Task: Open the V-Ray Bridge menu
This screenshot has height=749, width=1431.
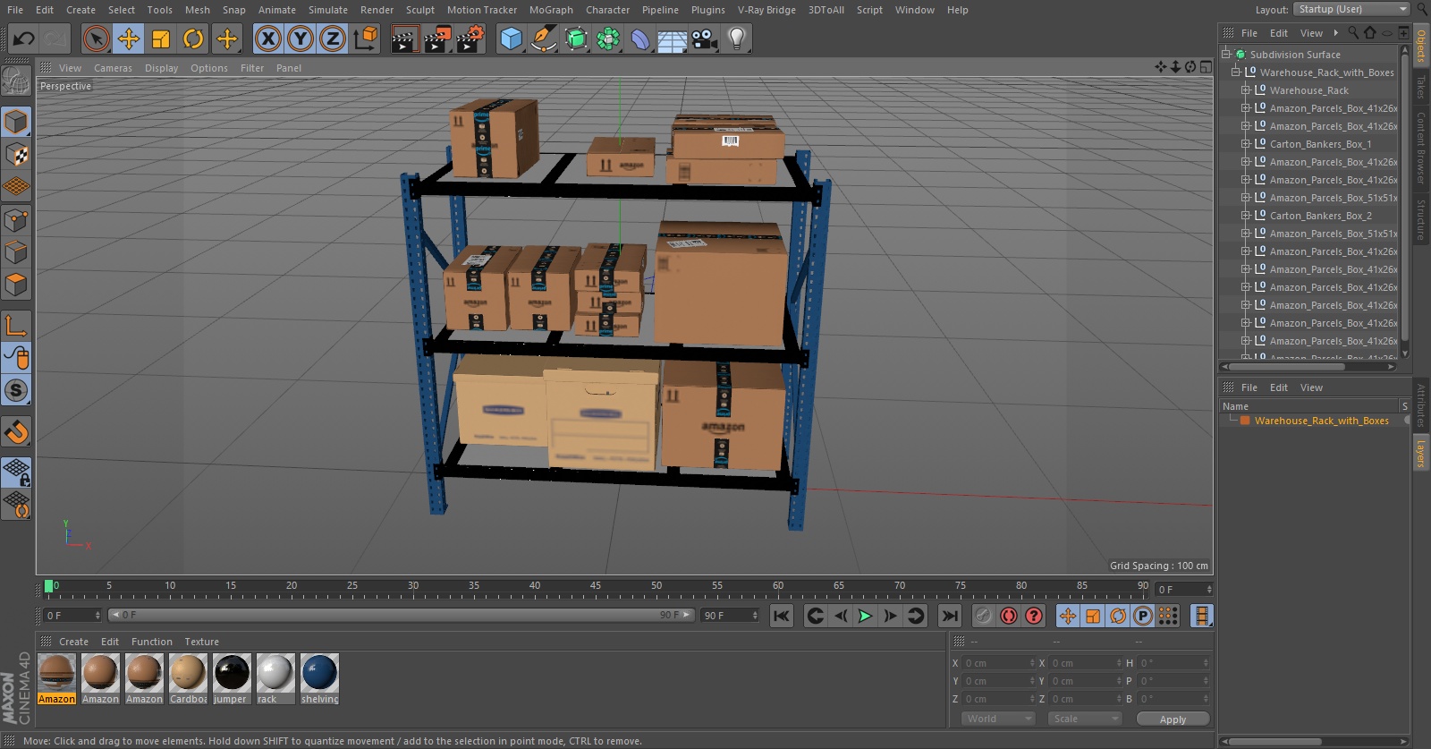Action: click(766, 10)
